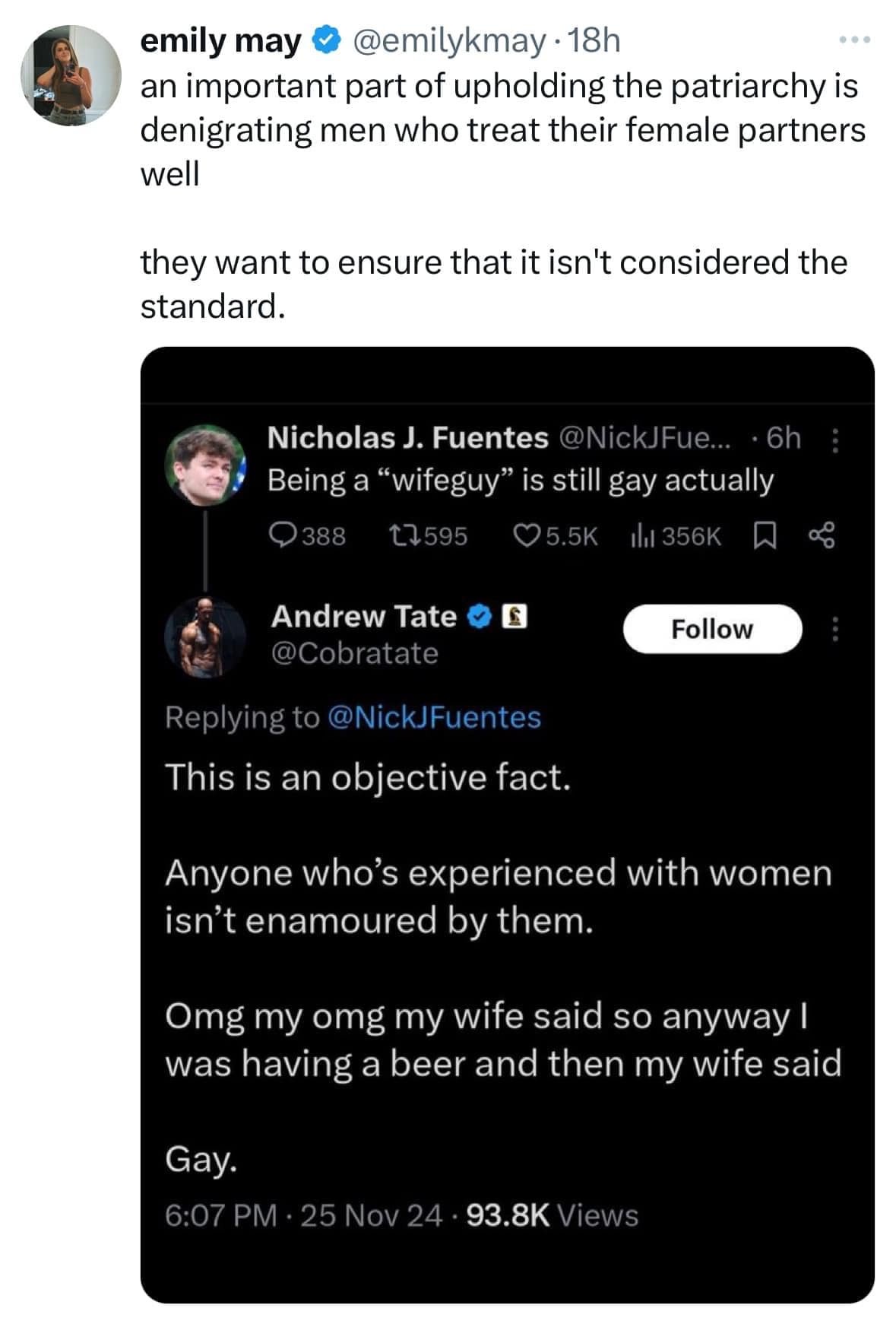Click the 93.8K Views count

click(x=552, y=1215)
